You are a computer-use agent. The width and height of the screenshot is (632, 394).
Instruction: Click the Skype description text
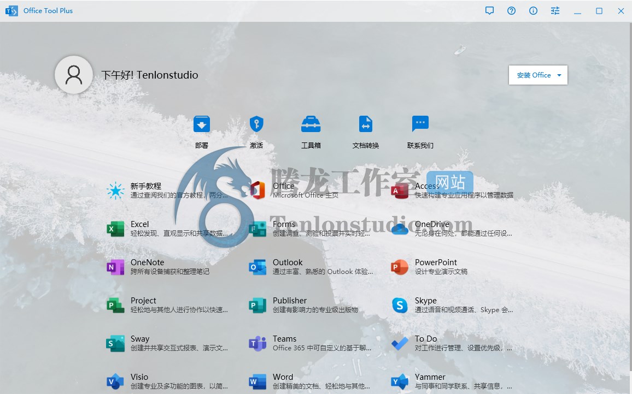[464, 310]
